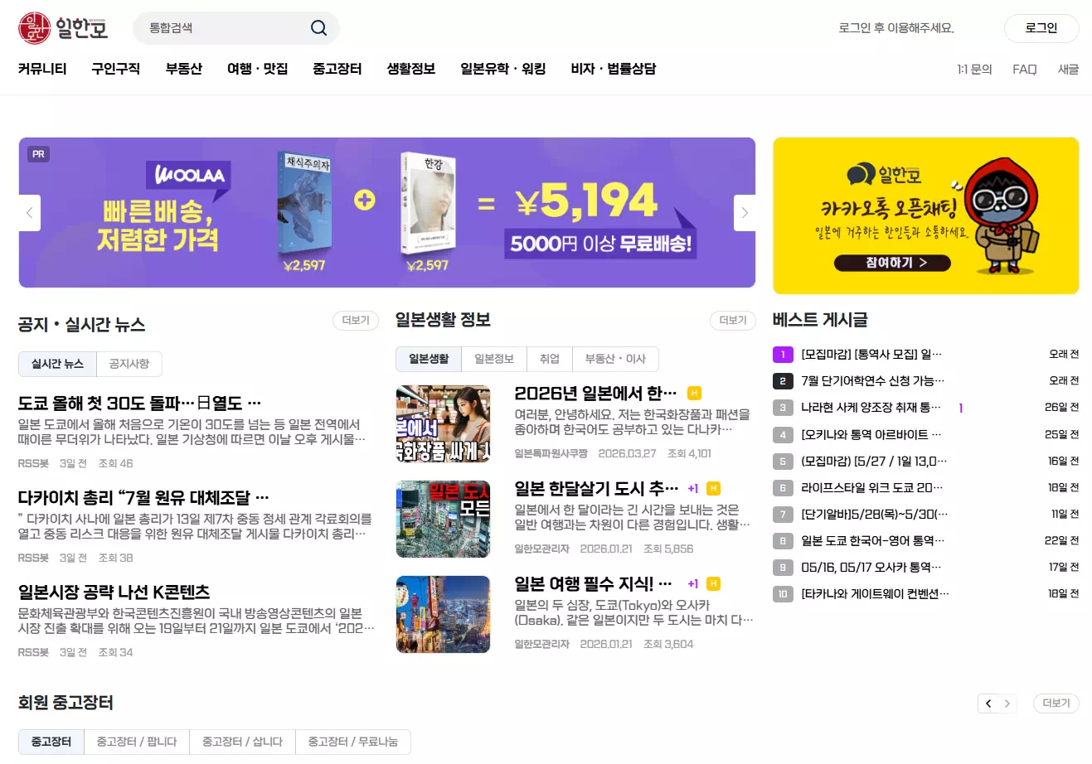Open the 취업 tab
1092x764 pixels.
(550, 359)
